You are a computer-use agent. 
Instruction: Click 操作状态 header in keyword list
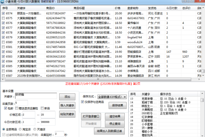[178, 94]
